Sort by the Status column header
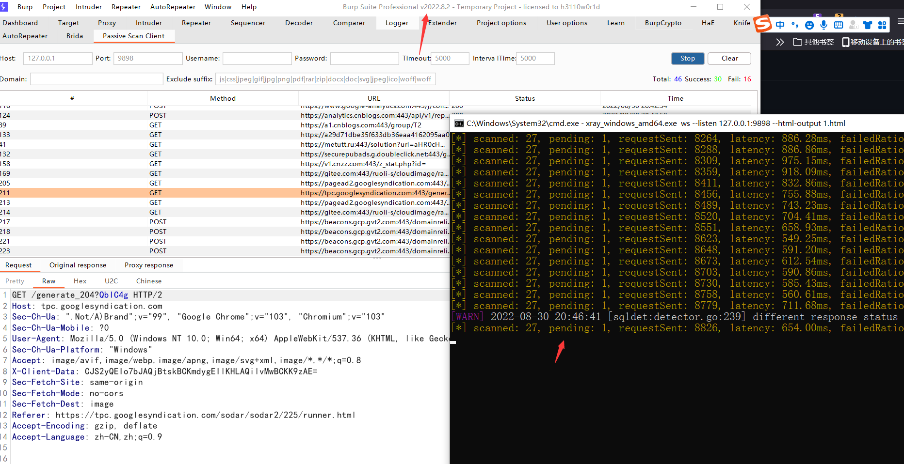Viewport: 904px width, 464px height. pos(525,98)
